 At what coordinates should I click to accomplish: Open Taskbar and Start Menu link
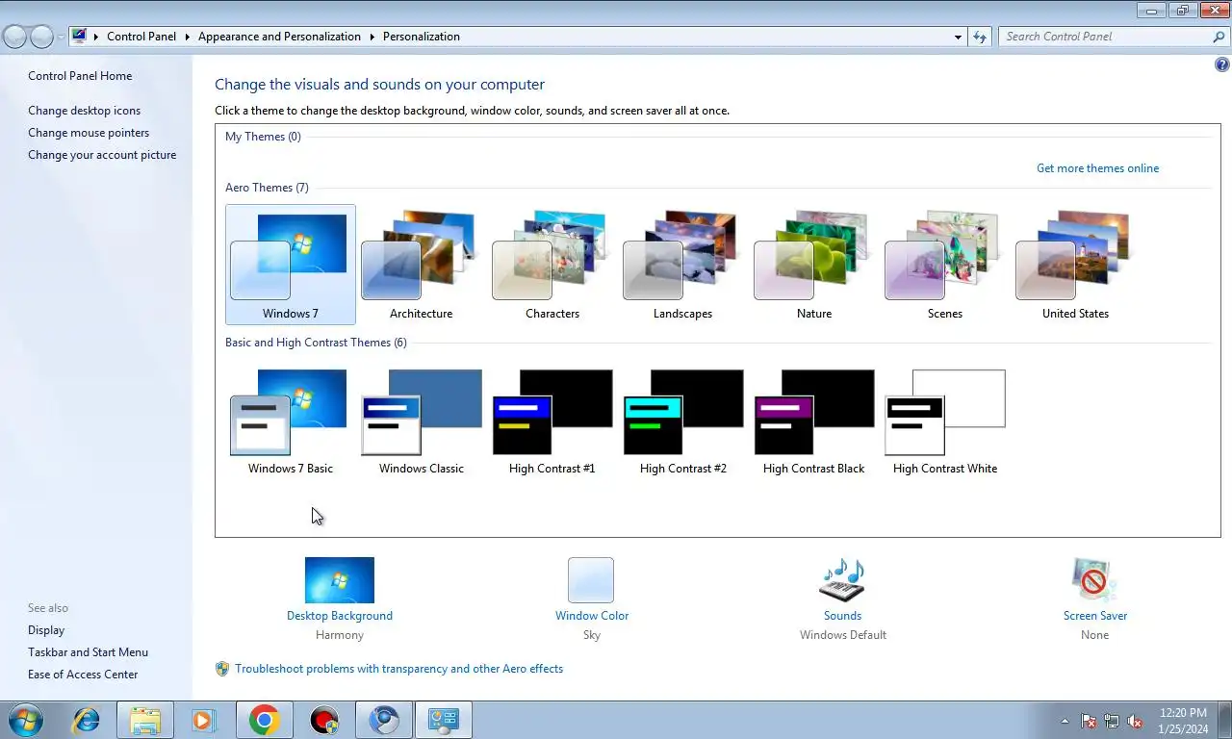(x=88, y=652)
